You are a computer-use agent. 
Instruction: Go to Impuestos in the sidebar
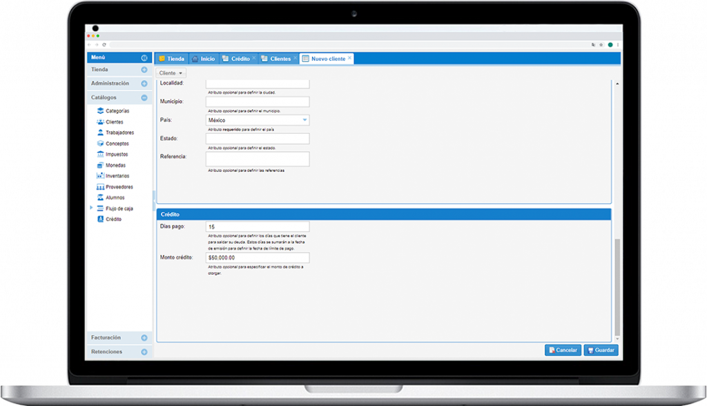(116, 155)
